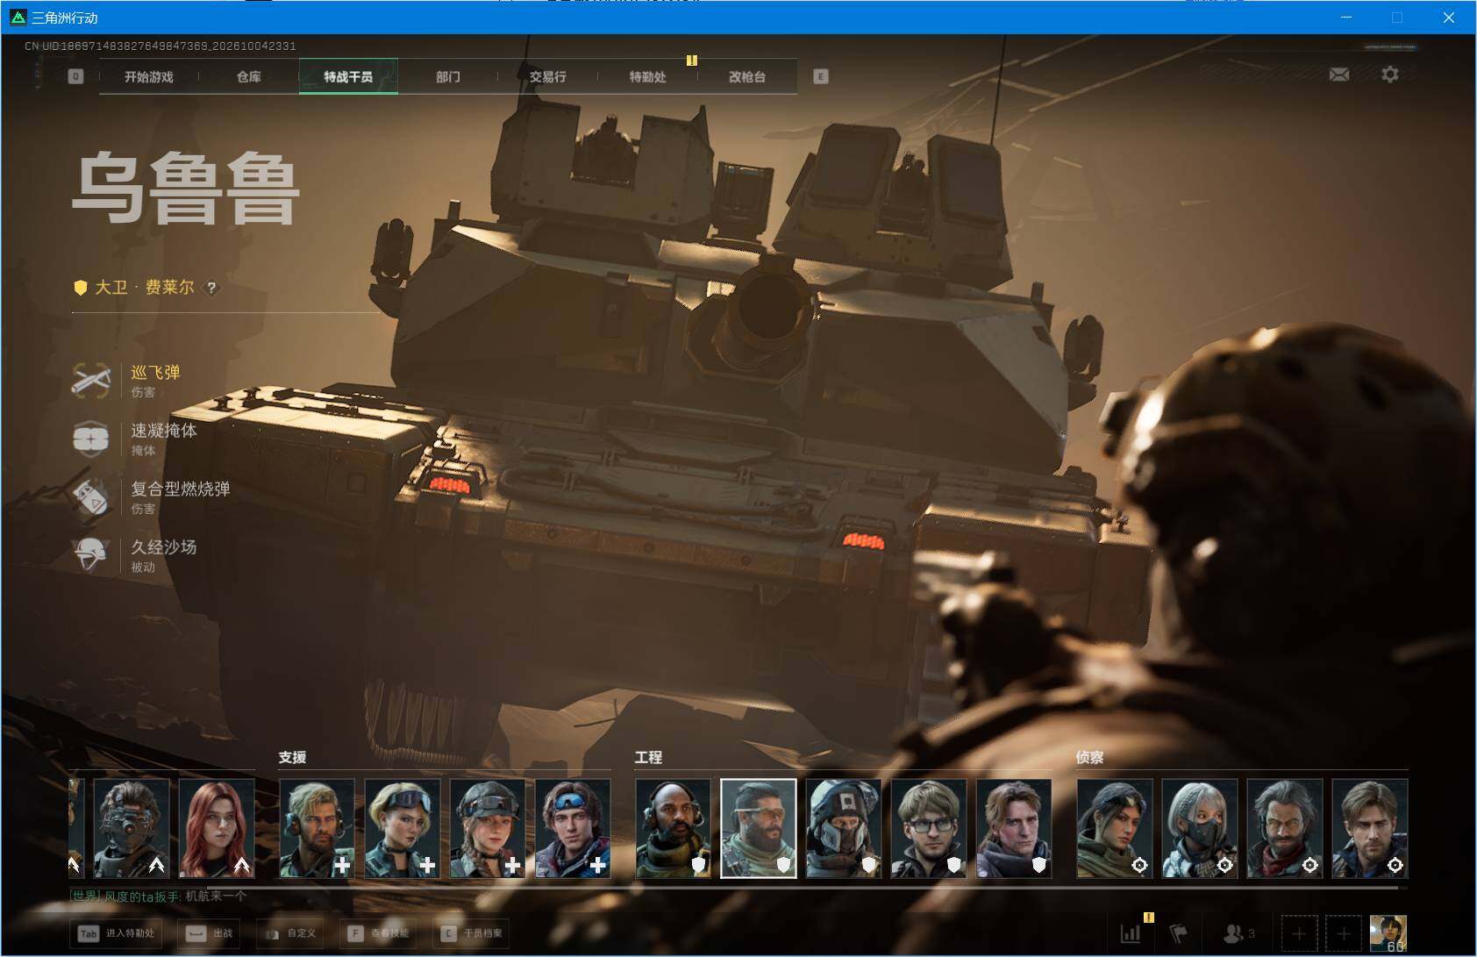The height and width of the screenshot is (957, 1477).
Task: Open the settings gear icon
Action: pos(1390,75)
